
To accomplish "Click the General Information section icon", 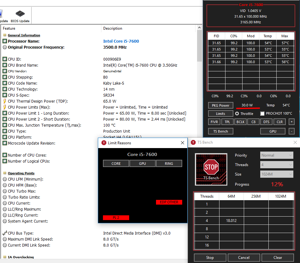I will pyautogui.click(x=5, y=35).
